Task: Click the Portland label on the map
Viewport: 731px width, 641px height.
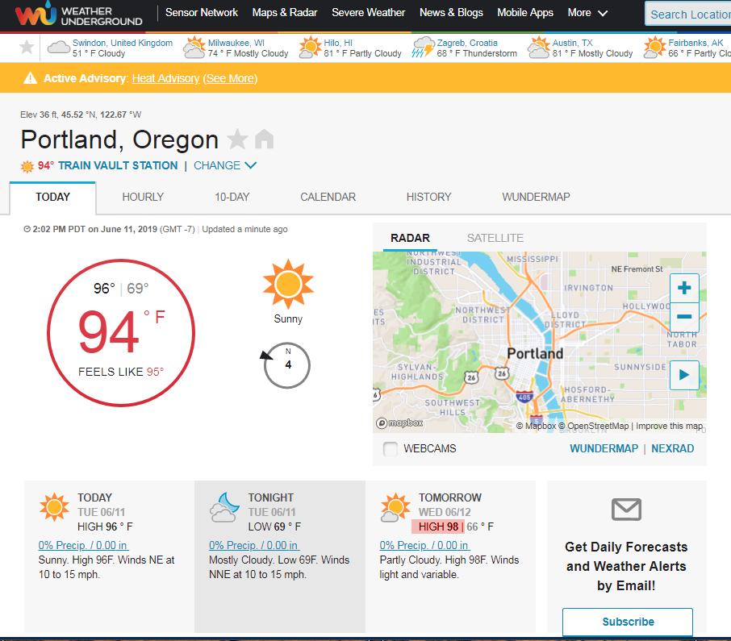Action: point(535,354)
